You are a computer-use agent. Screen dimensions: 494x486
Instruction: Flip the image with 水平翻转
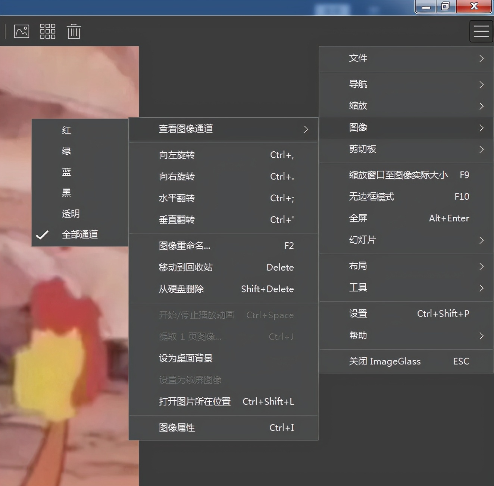coord(176,198)
